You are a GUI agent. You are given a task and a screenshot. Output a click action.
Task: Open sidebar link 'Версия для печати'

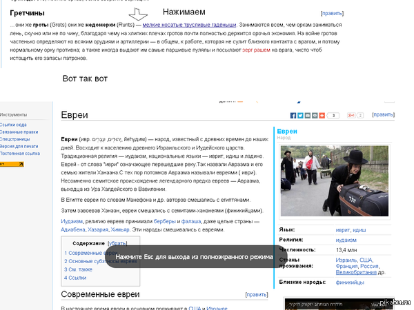[19, 146]
